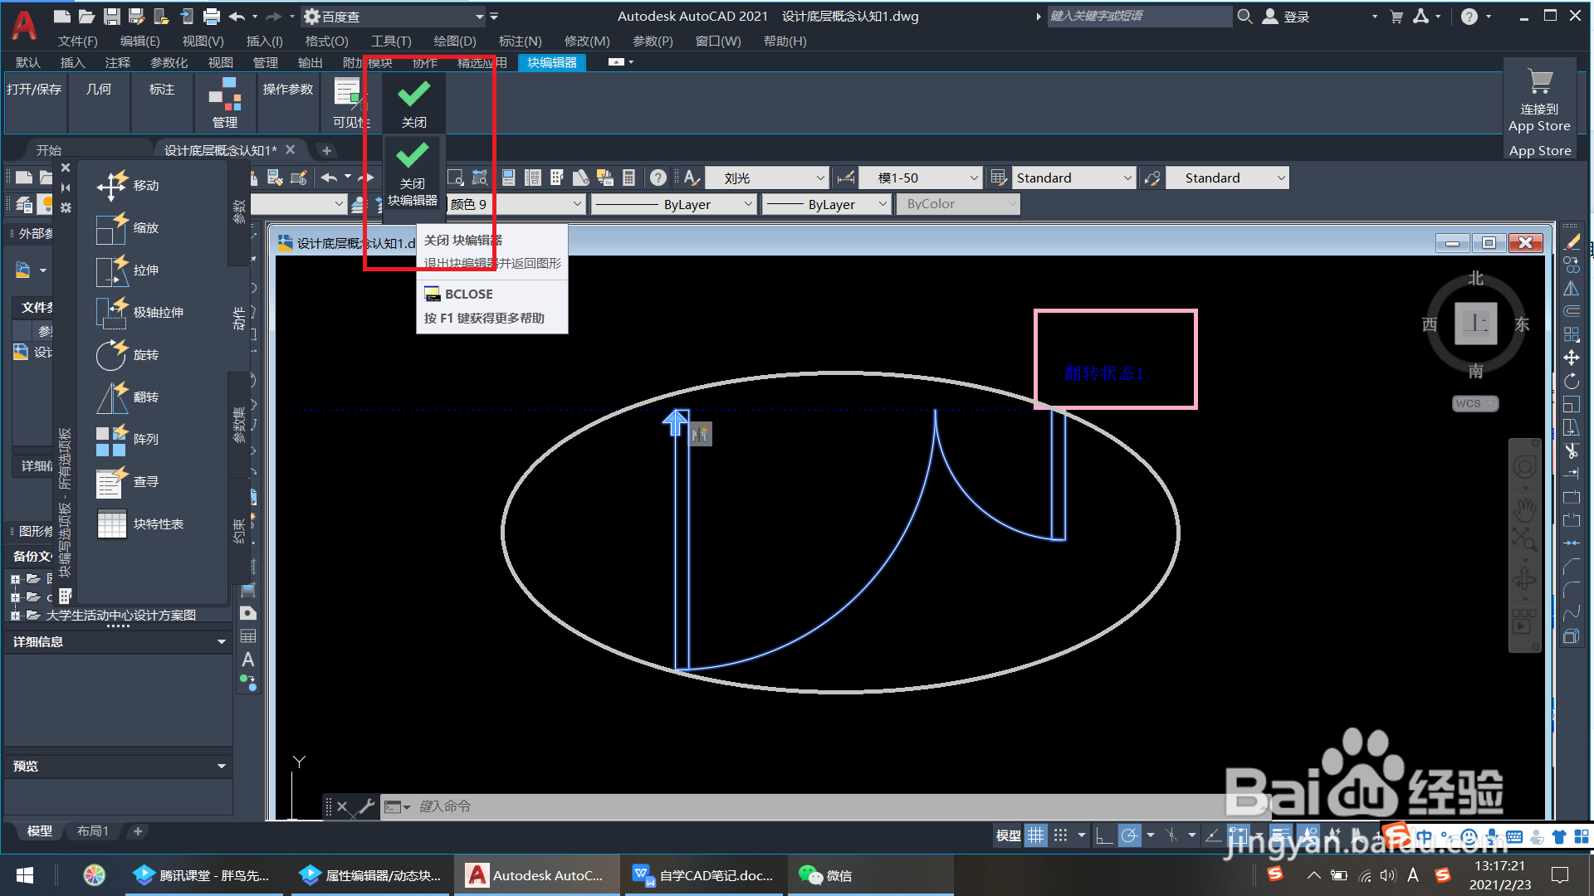Click the Undo arrow in quick access toolbar
Screen dimensions: 1594x896
click(237, 16)
